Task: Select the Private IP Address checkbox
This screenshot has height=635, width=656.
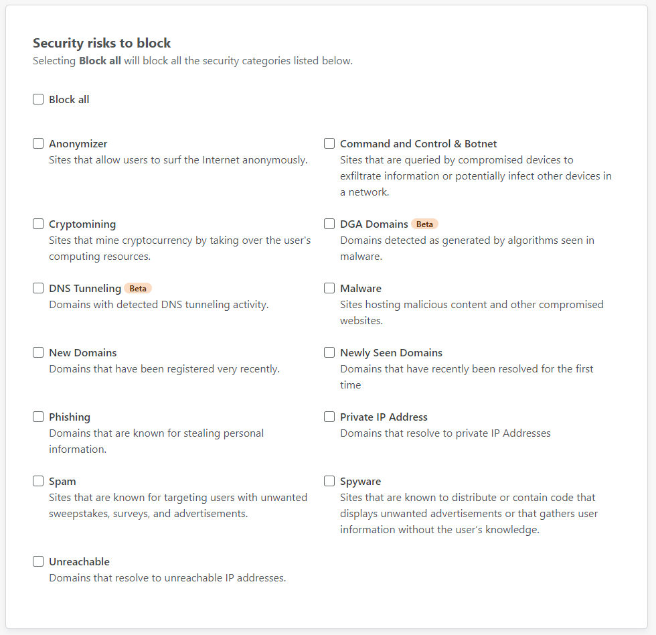Action: pyautogui.click(x=329, y=417)
